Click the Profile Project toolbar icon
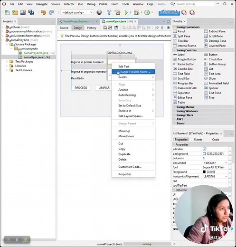Viewport: 236px width, 247px height. 147,12
